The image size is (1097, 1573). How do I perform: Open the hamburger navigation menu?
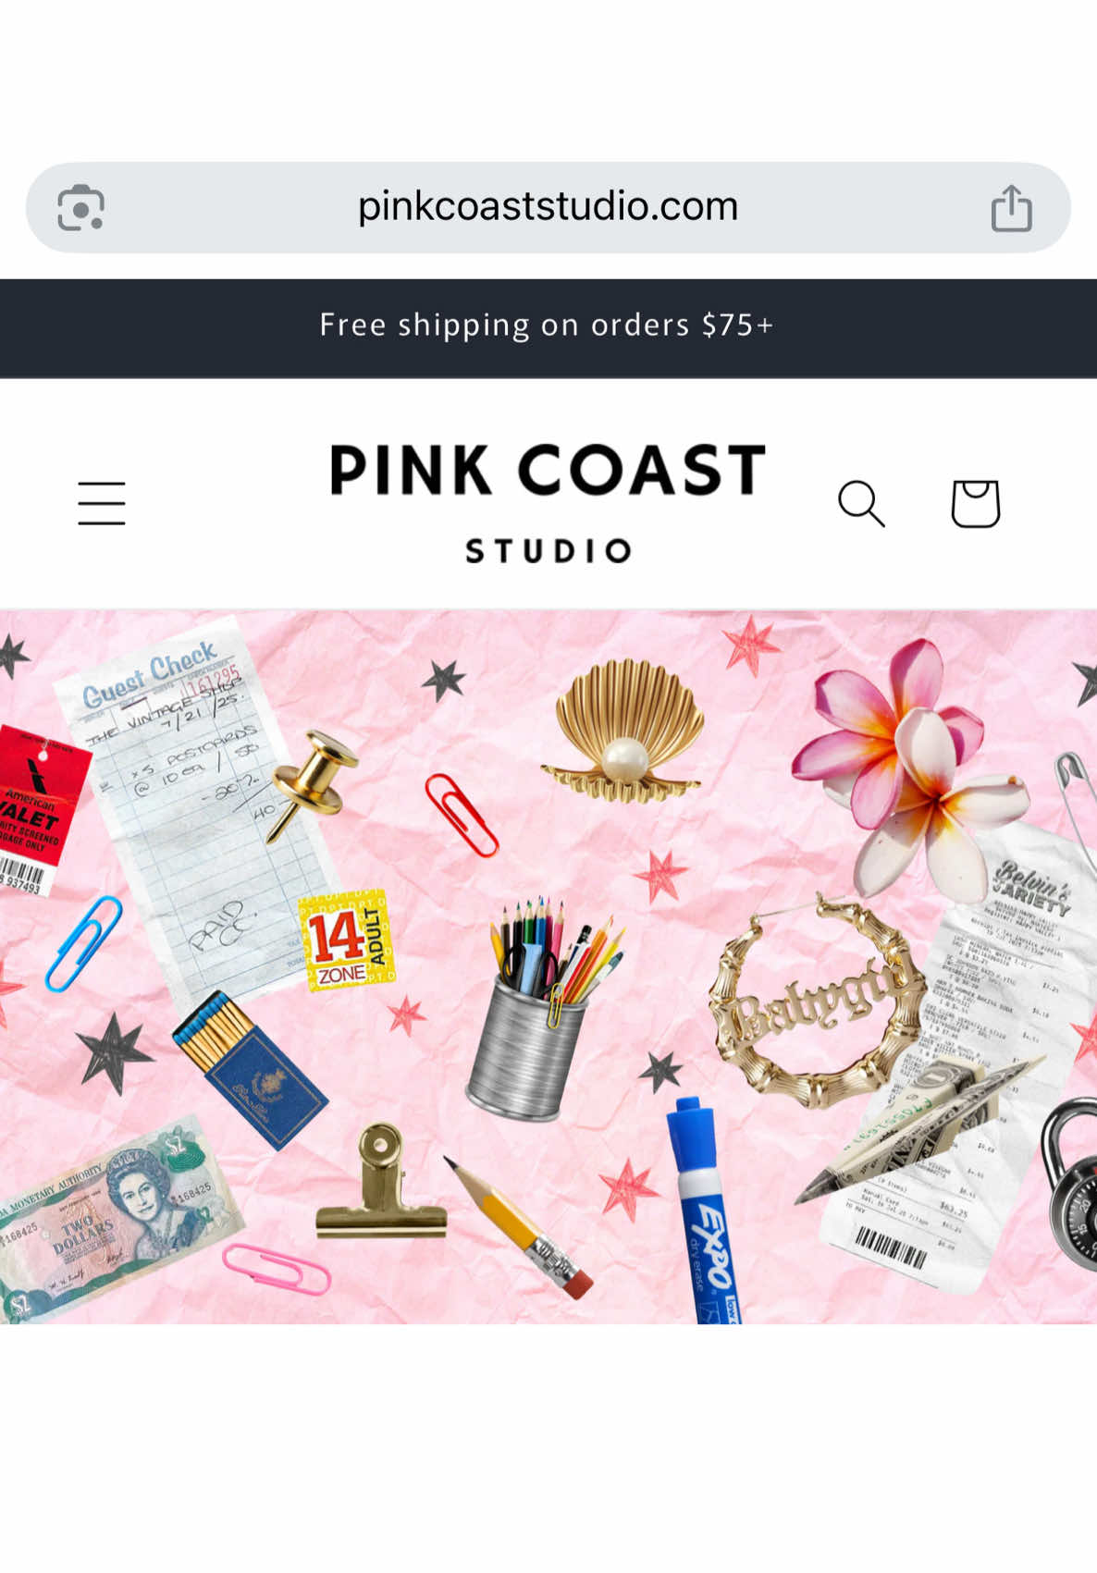click(x=102, y=503)
